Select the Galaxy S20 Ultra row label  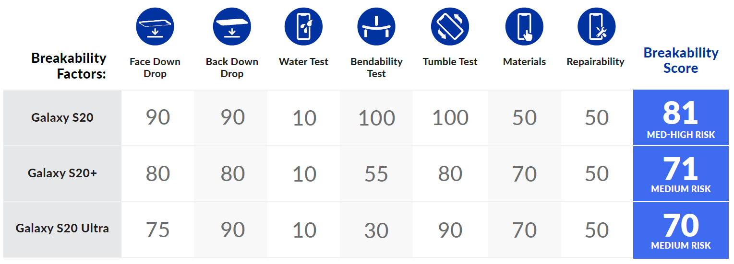[x=62, y=229]
